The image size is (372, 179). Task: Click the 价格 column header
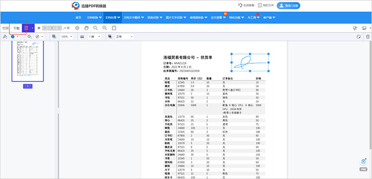[258, 78]
